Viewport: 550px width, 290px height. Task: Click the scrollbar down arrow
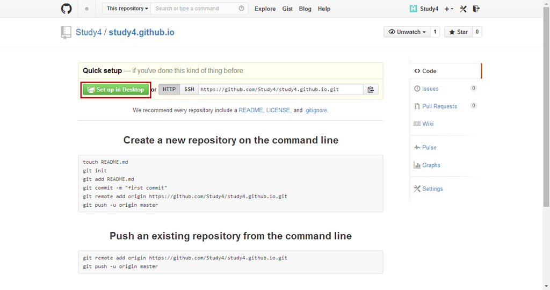tap(546, 287)
